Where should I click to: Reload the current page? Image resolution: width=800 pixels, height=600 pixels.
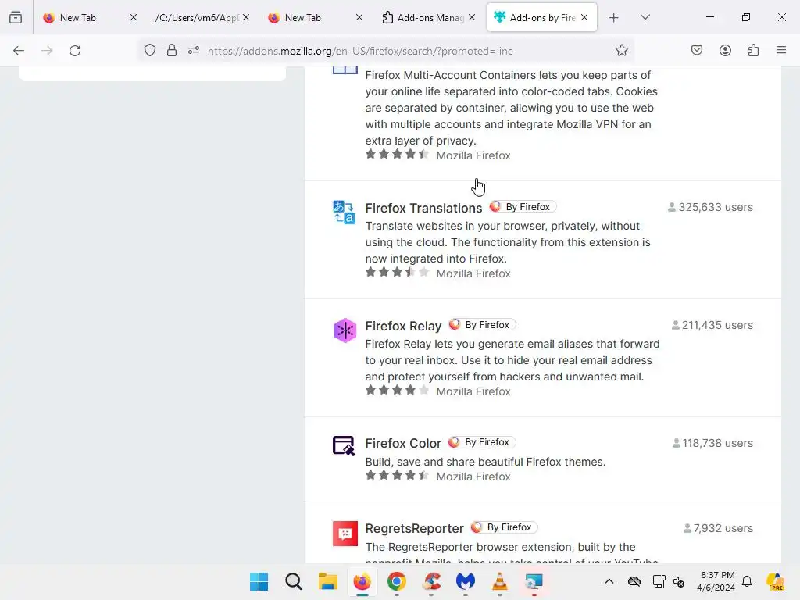click(x=75, y=51)
